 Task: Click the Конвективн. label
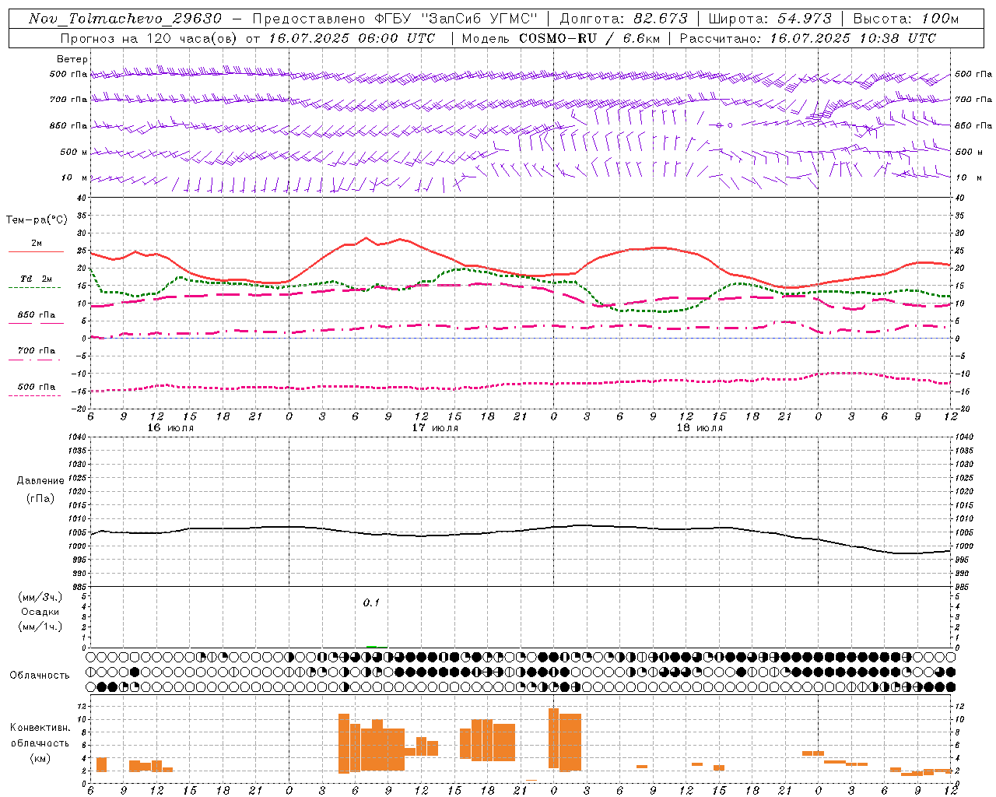(x=40, y=728)
